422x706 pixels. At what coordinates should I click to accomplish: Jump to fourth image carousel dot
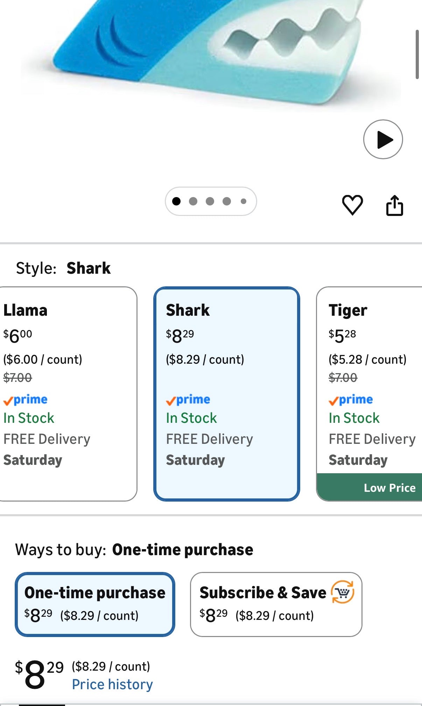click(x=227, y=201)
